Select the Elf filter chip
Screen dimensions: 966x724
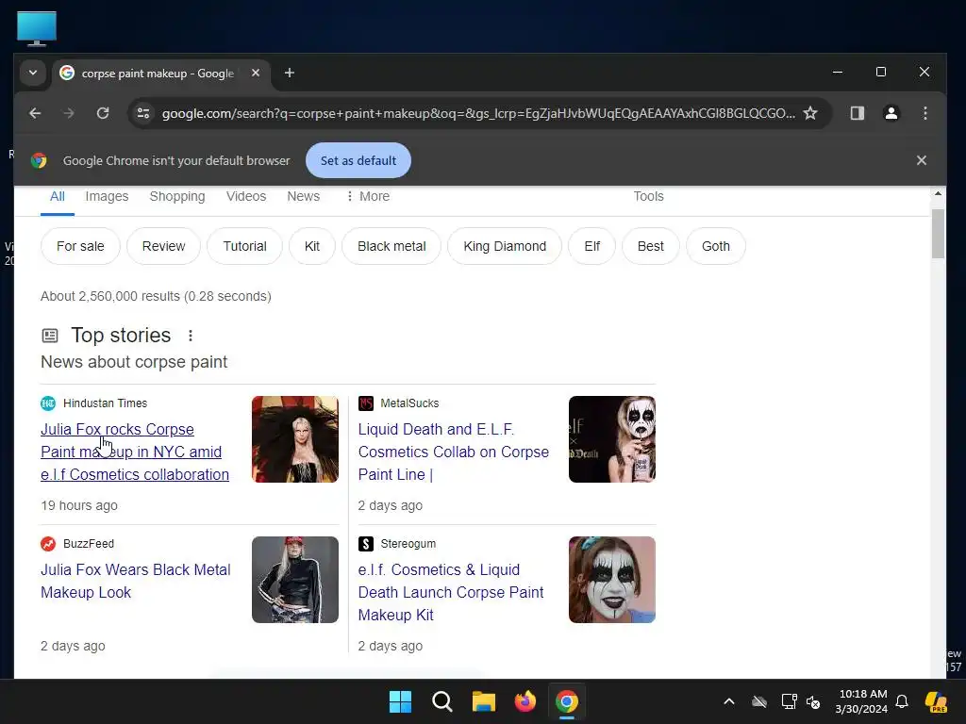(x=591, y=246)
